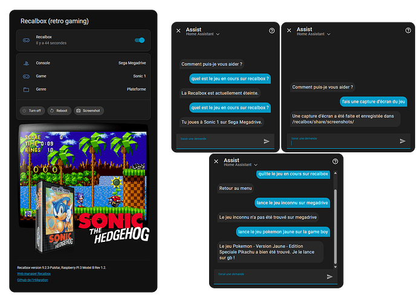
Task: Click scroll up arrow in pokemon Assist dialog
Action: click(335, 173)
